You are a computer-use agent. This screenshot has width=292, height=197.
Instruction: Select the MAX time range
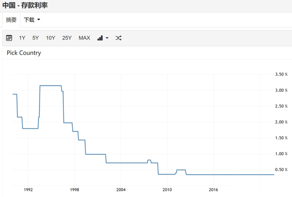click(x=84, y=38)
